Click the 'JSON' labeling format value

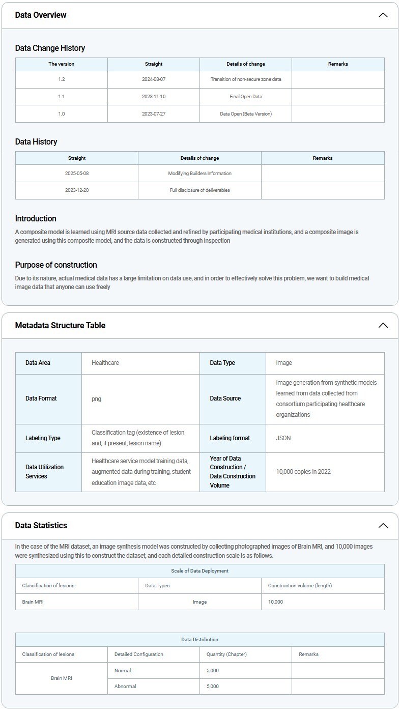[x=283, y=438]
